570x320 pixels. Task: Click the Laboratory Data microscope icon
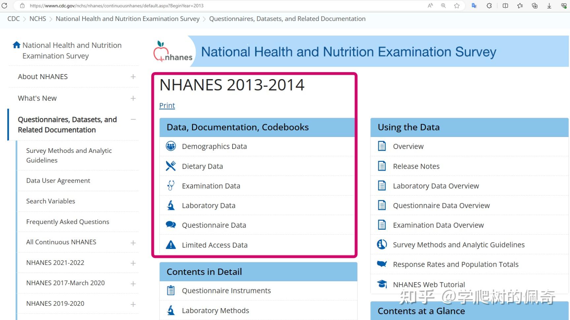(171, 205)
